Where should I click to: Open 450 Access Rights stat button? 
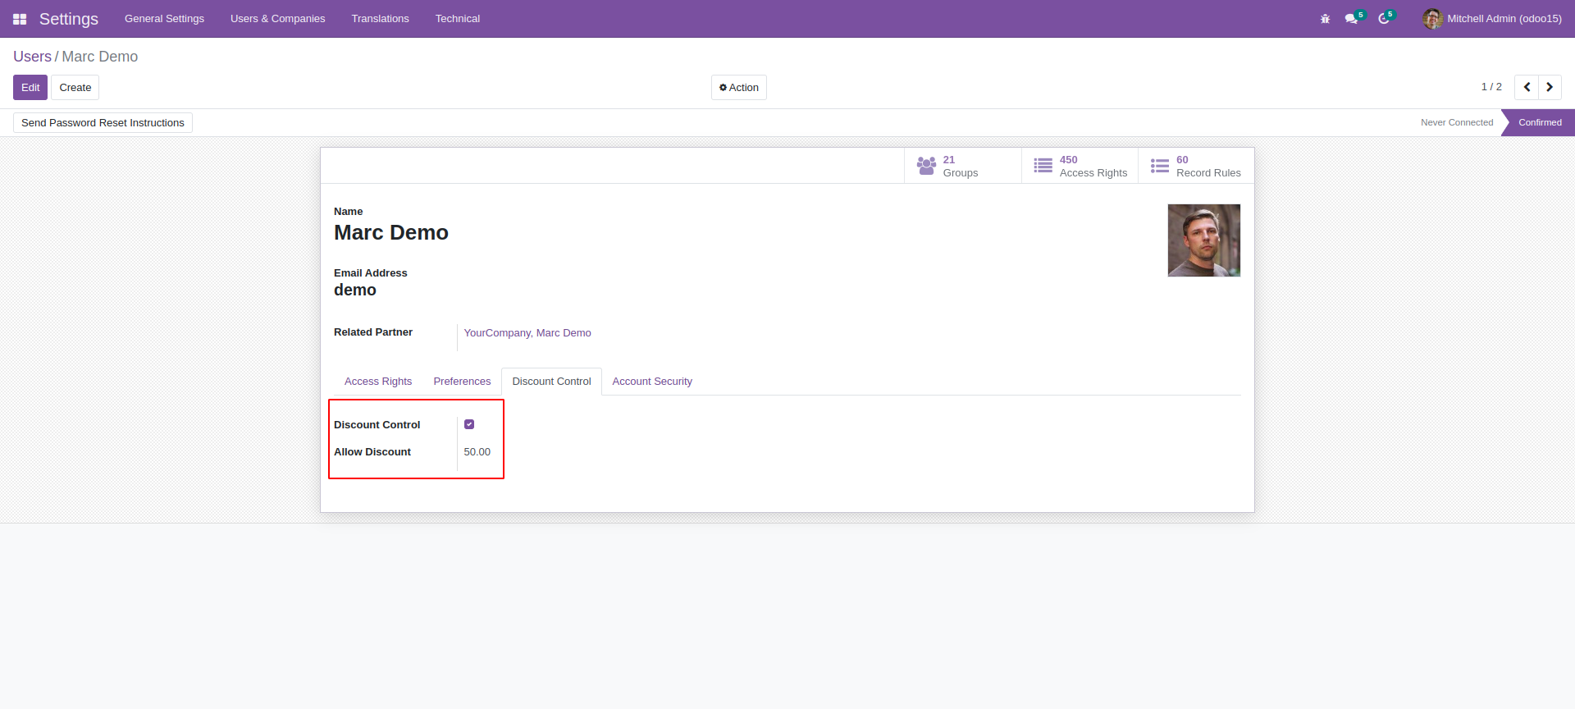[1080, 166]
